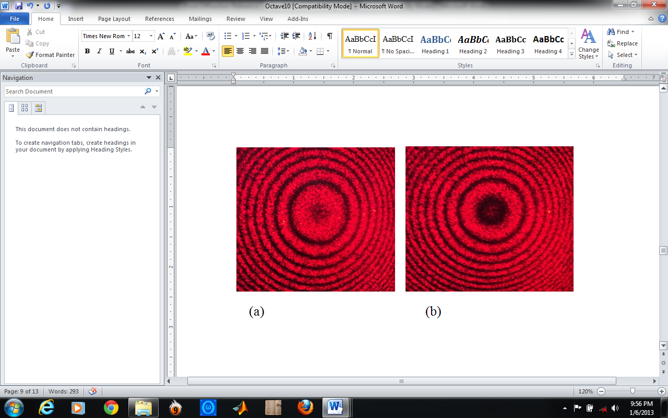Toggle Italic formatting
The height and width of the screenshot is (418, 668).
(99, 51)
